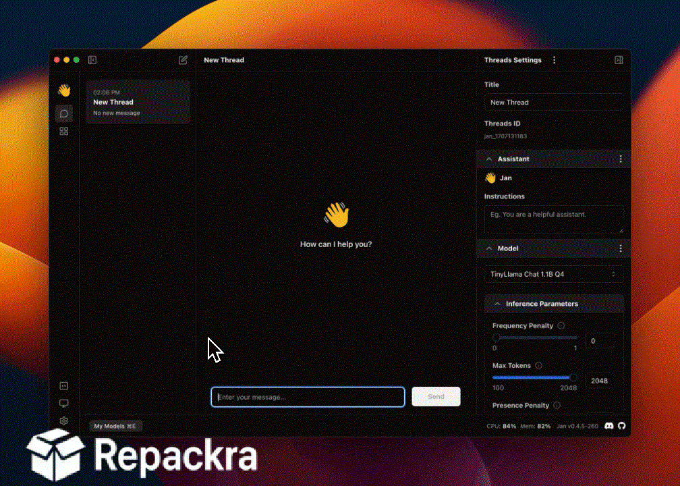This screenshot has width=680, height=486.
Task: Toggle the left sidebar panel icon
Action: click(x=92, y=60)
